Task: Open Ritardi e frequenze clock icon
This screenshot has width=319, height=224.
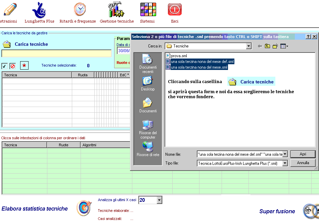Action: coord(80,9)
